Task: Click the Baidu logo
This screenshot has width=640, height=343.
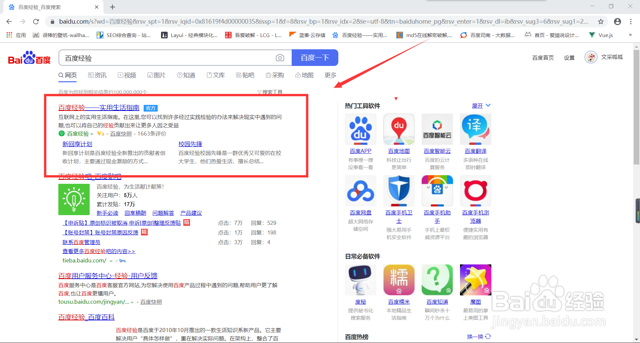Action: pos(29,58)
